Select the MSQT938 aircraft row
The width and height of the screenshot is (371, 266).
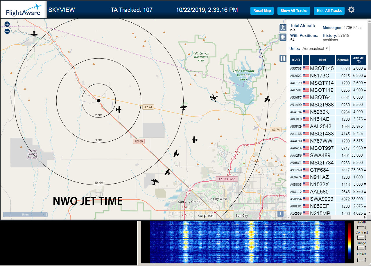click(x=328, y=105)
